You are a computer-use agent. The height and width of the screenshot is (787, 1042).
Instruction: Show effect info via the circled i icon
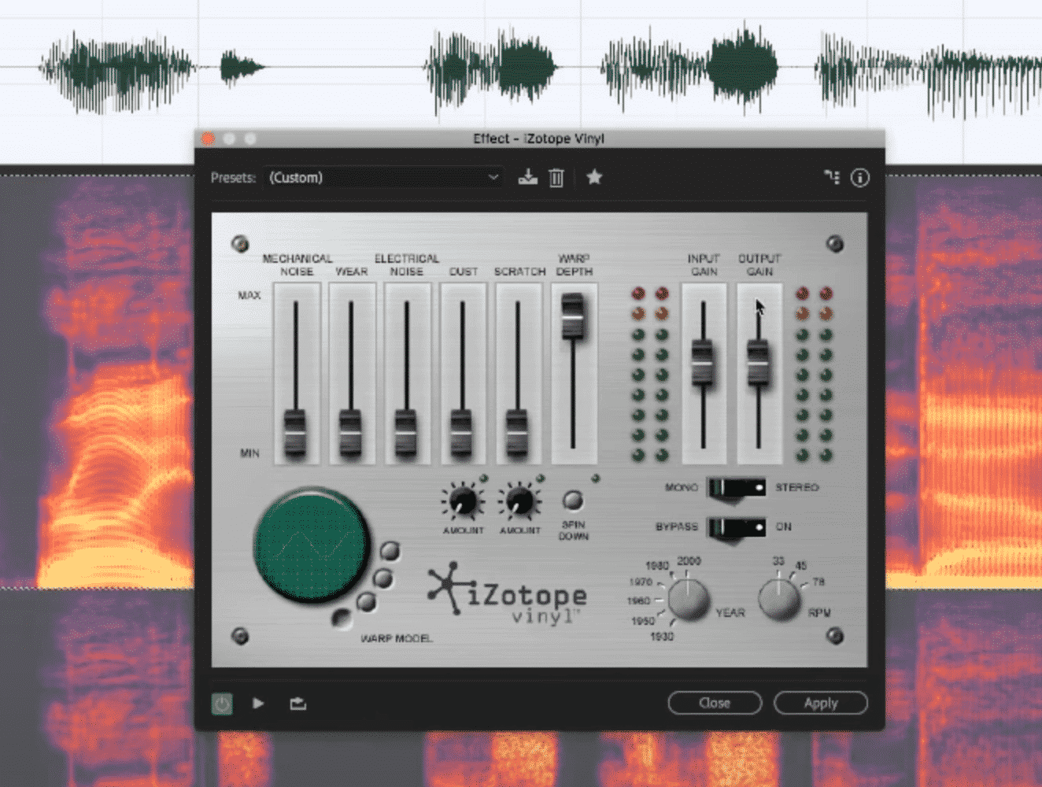tap(860, 178)
